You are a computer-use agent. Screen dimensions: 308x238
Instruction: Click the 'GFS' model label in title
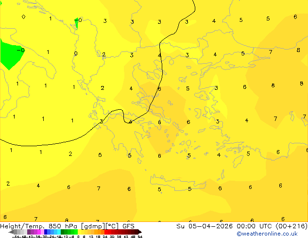pos(128,226)
